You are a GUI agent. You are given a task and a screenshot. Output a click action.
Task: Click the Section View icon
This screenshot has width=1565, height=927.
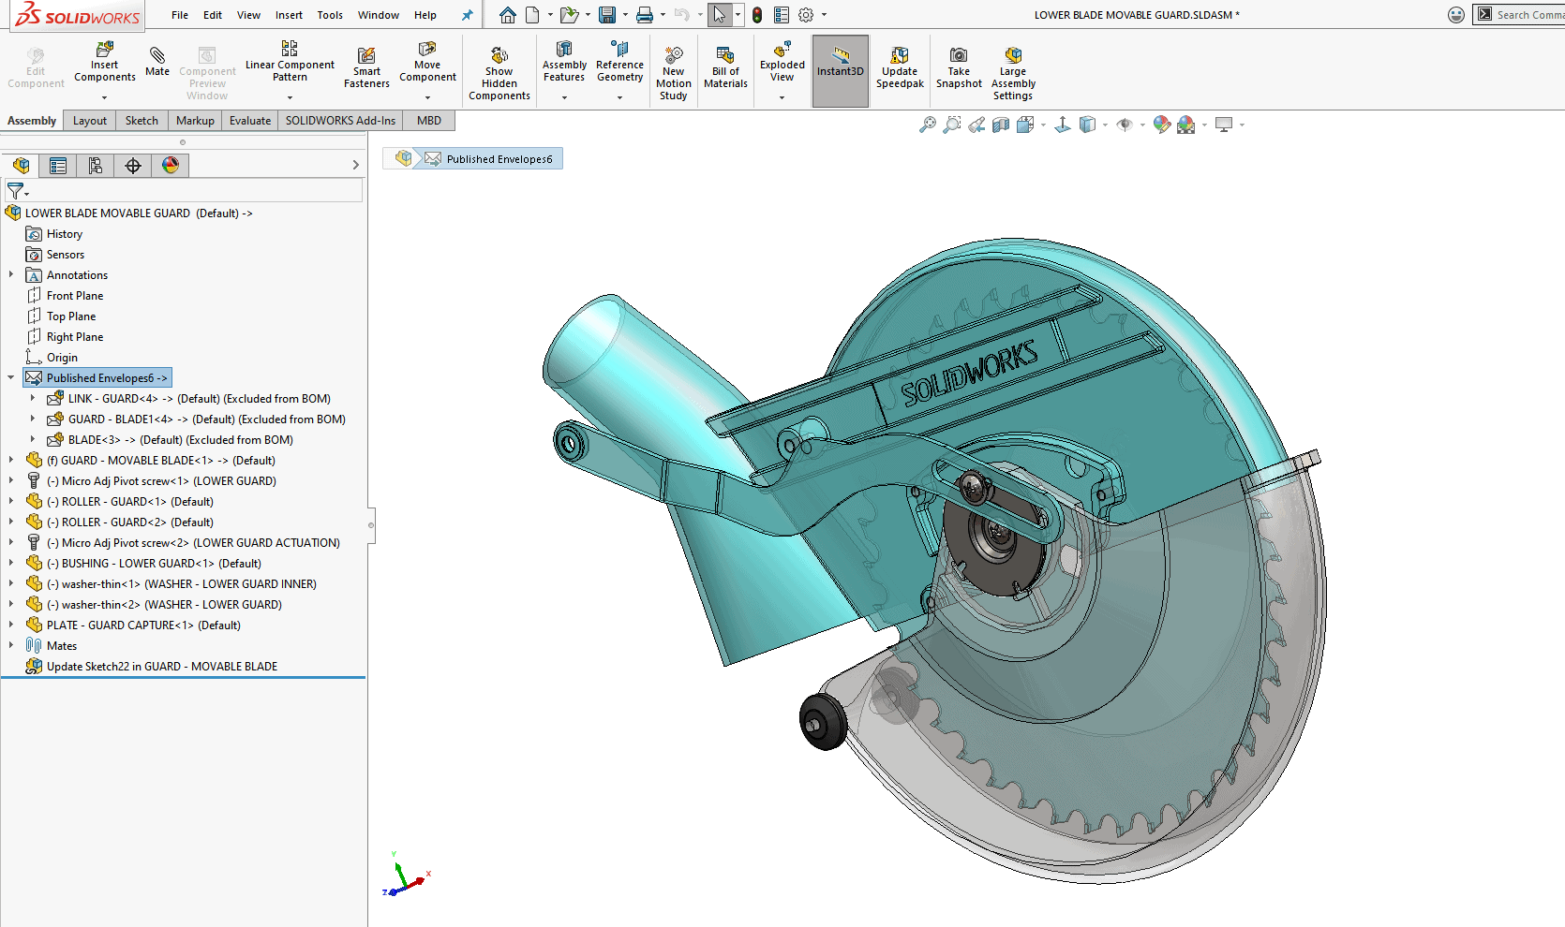pos(1001,125)
